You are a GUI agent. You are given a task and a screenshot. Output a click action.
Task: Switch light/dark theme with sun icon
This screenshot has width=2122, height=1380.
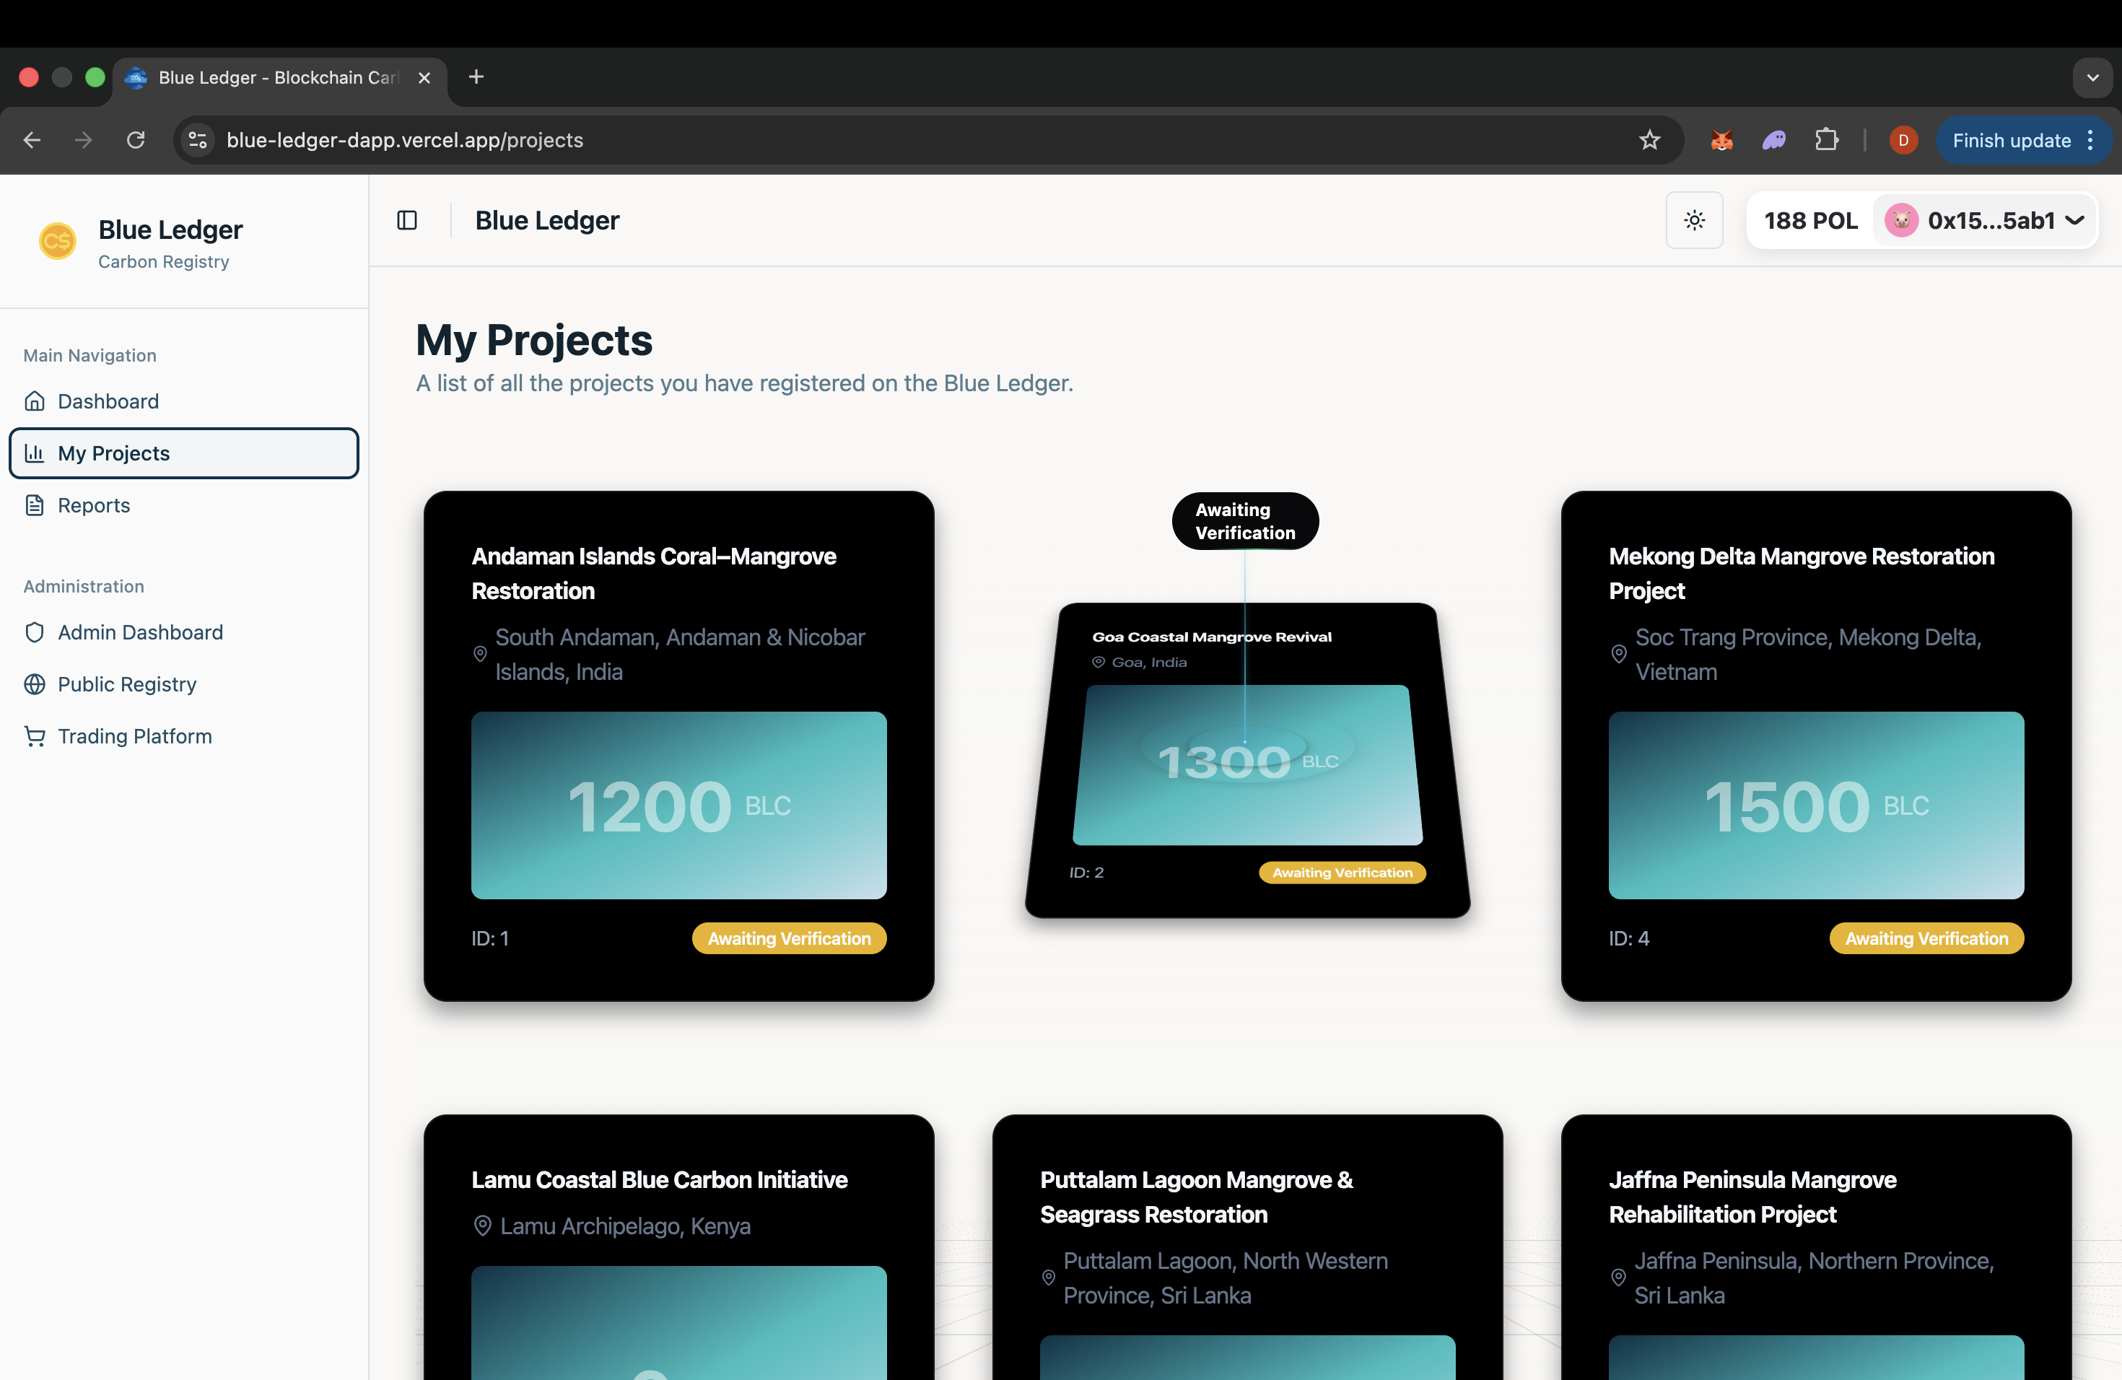1694,220
